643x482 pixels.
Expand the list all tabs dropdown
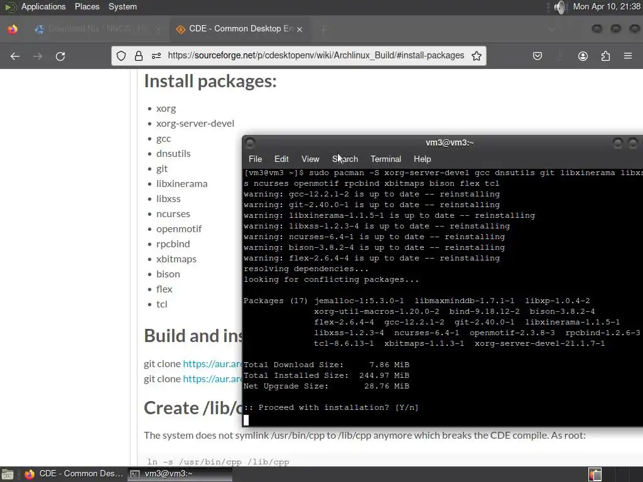tap(552, 29)
